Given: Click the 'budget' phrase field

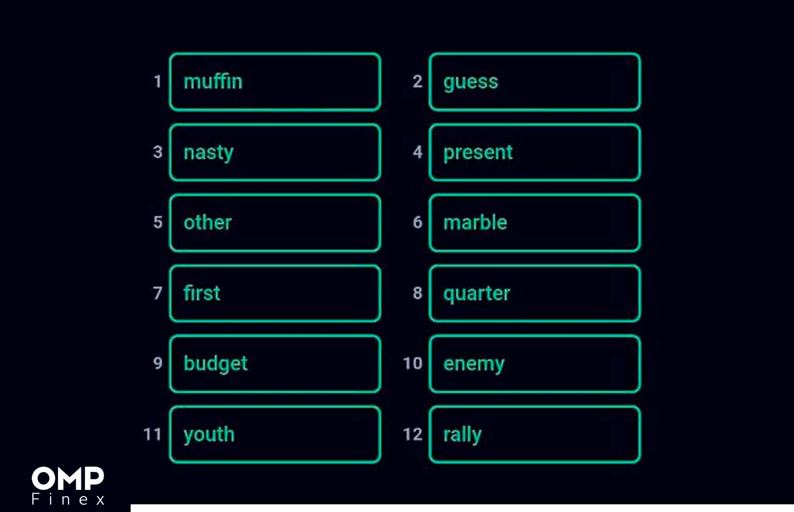Looking at the screenshot, I should point(275,364).
